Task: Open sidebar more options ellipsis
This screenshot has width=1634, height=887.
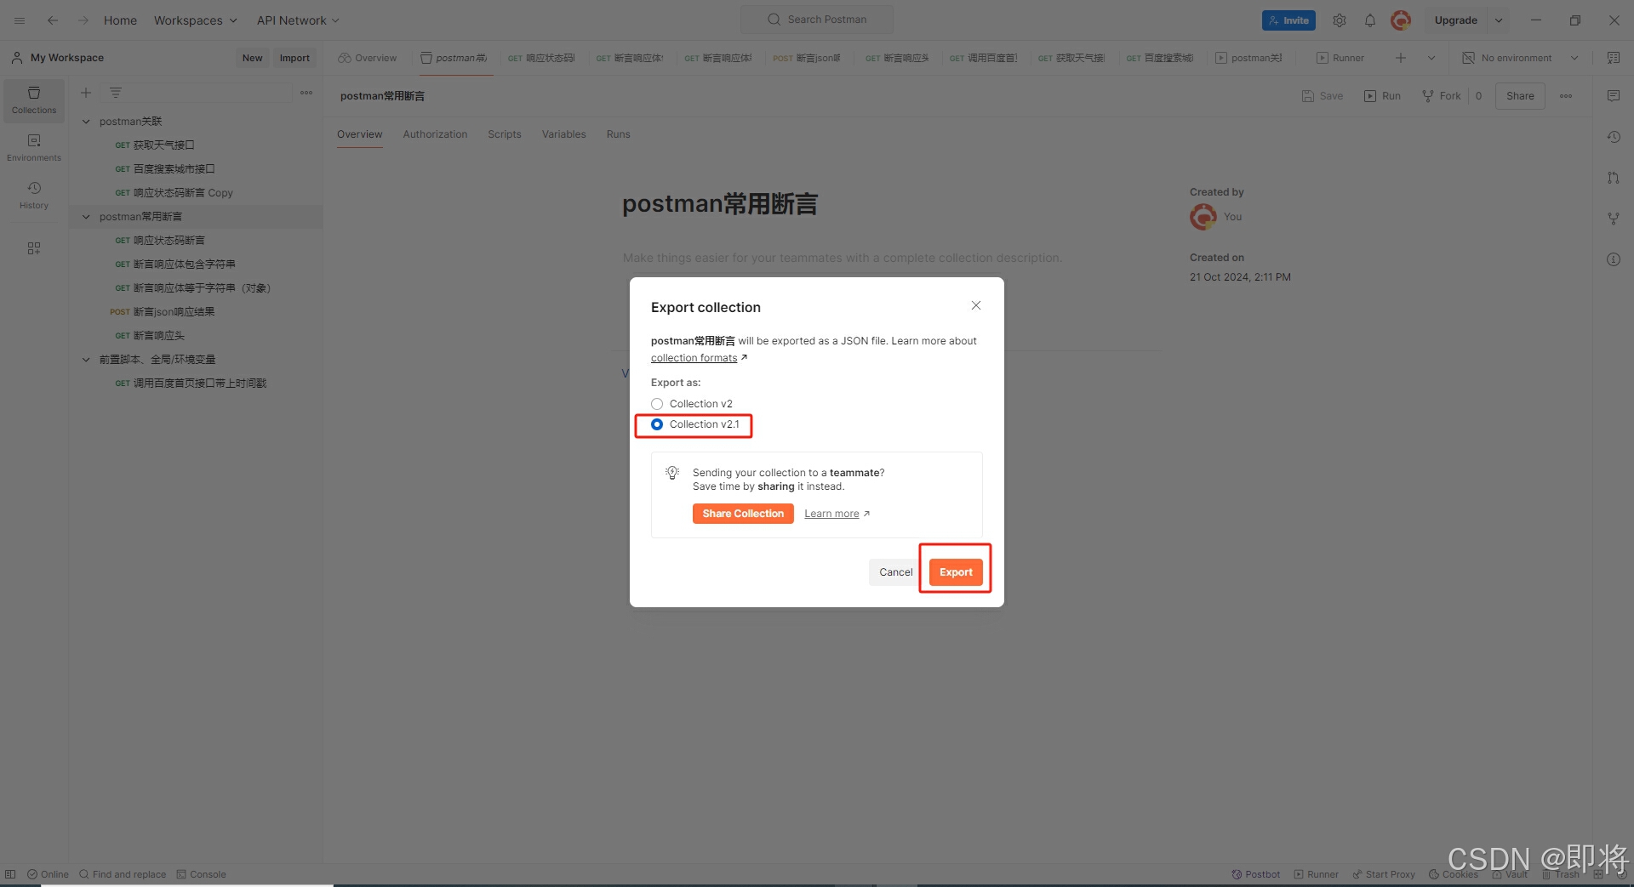Action: tap(306, 93)
